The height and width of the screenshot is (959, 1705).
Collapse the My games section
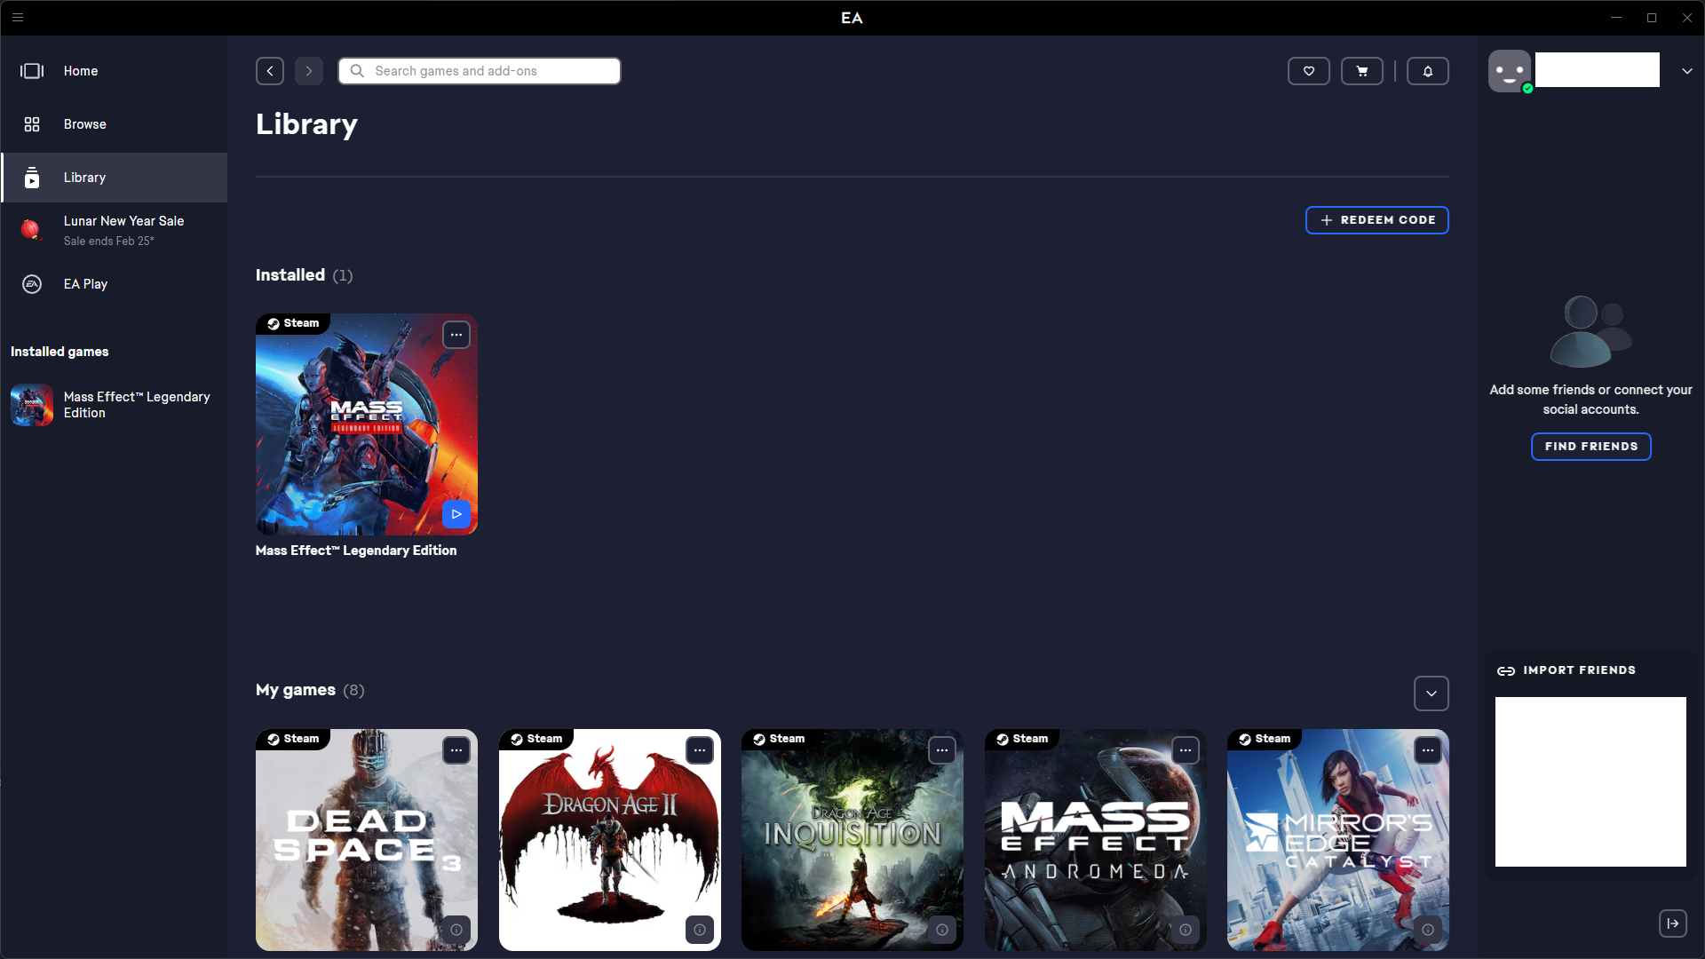[1431, 693]
